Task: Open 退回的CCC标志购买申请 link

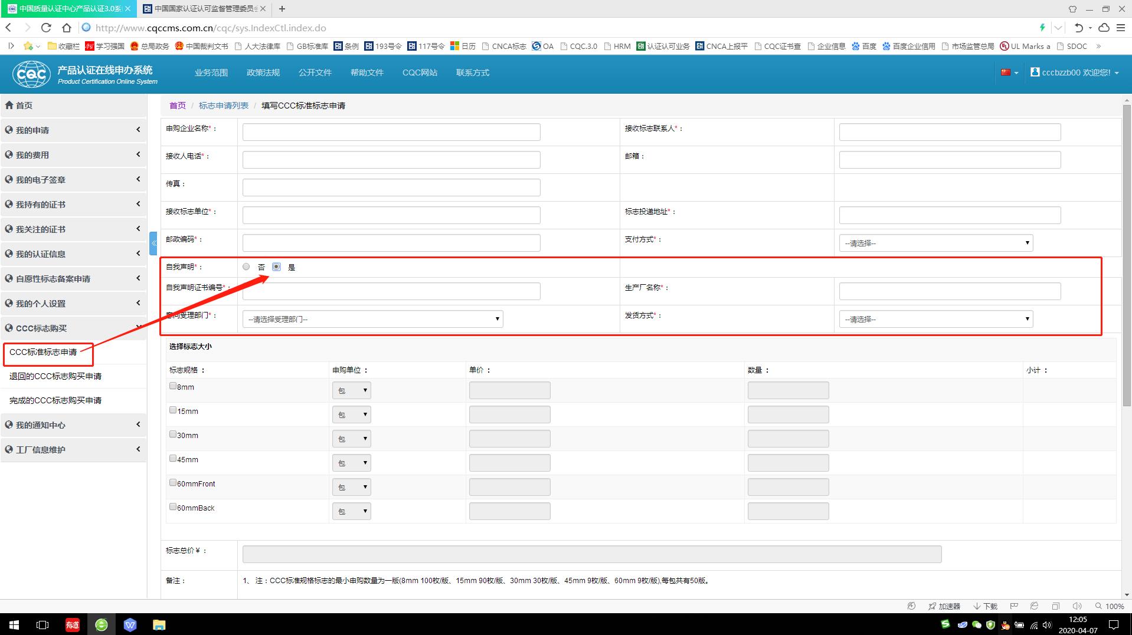Action: click(55, 376)
